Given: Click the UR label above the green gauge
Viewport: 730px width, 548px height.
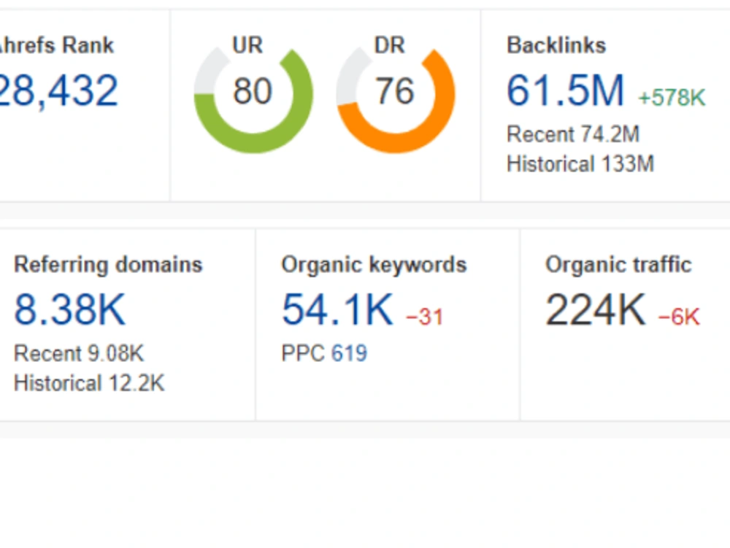Looking at the screenshot, I should [x=247, y=45].
